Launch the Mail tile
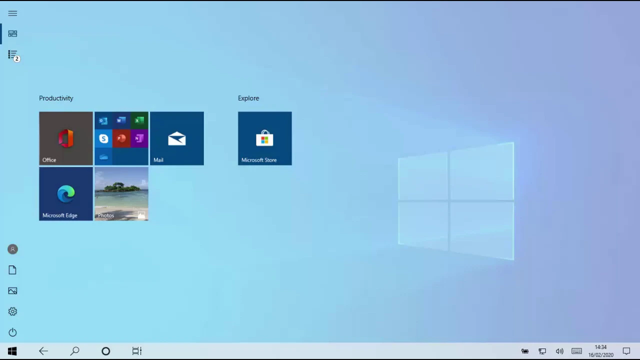The image size is (640, 360). (x=177, y=138)
